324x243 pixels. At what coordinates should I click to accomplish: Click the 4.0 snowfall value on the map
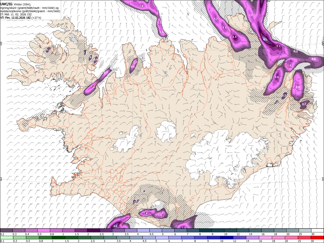(x=265, y=40)
